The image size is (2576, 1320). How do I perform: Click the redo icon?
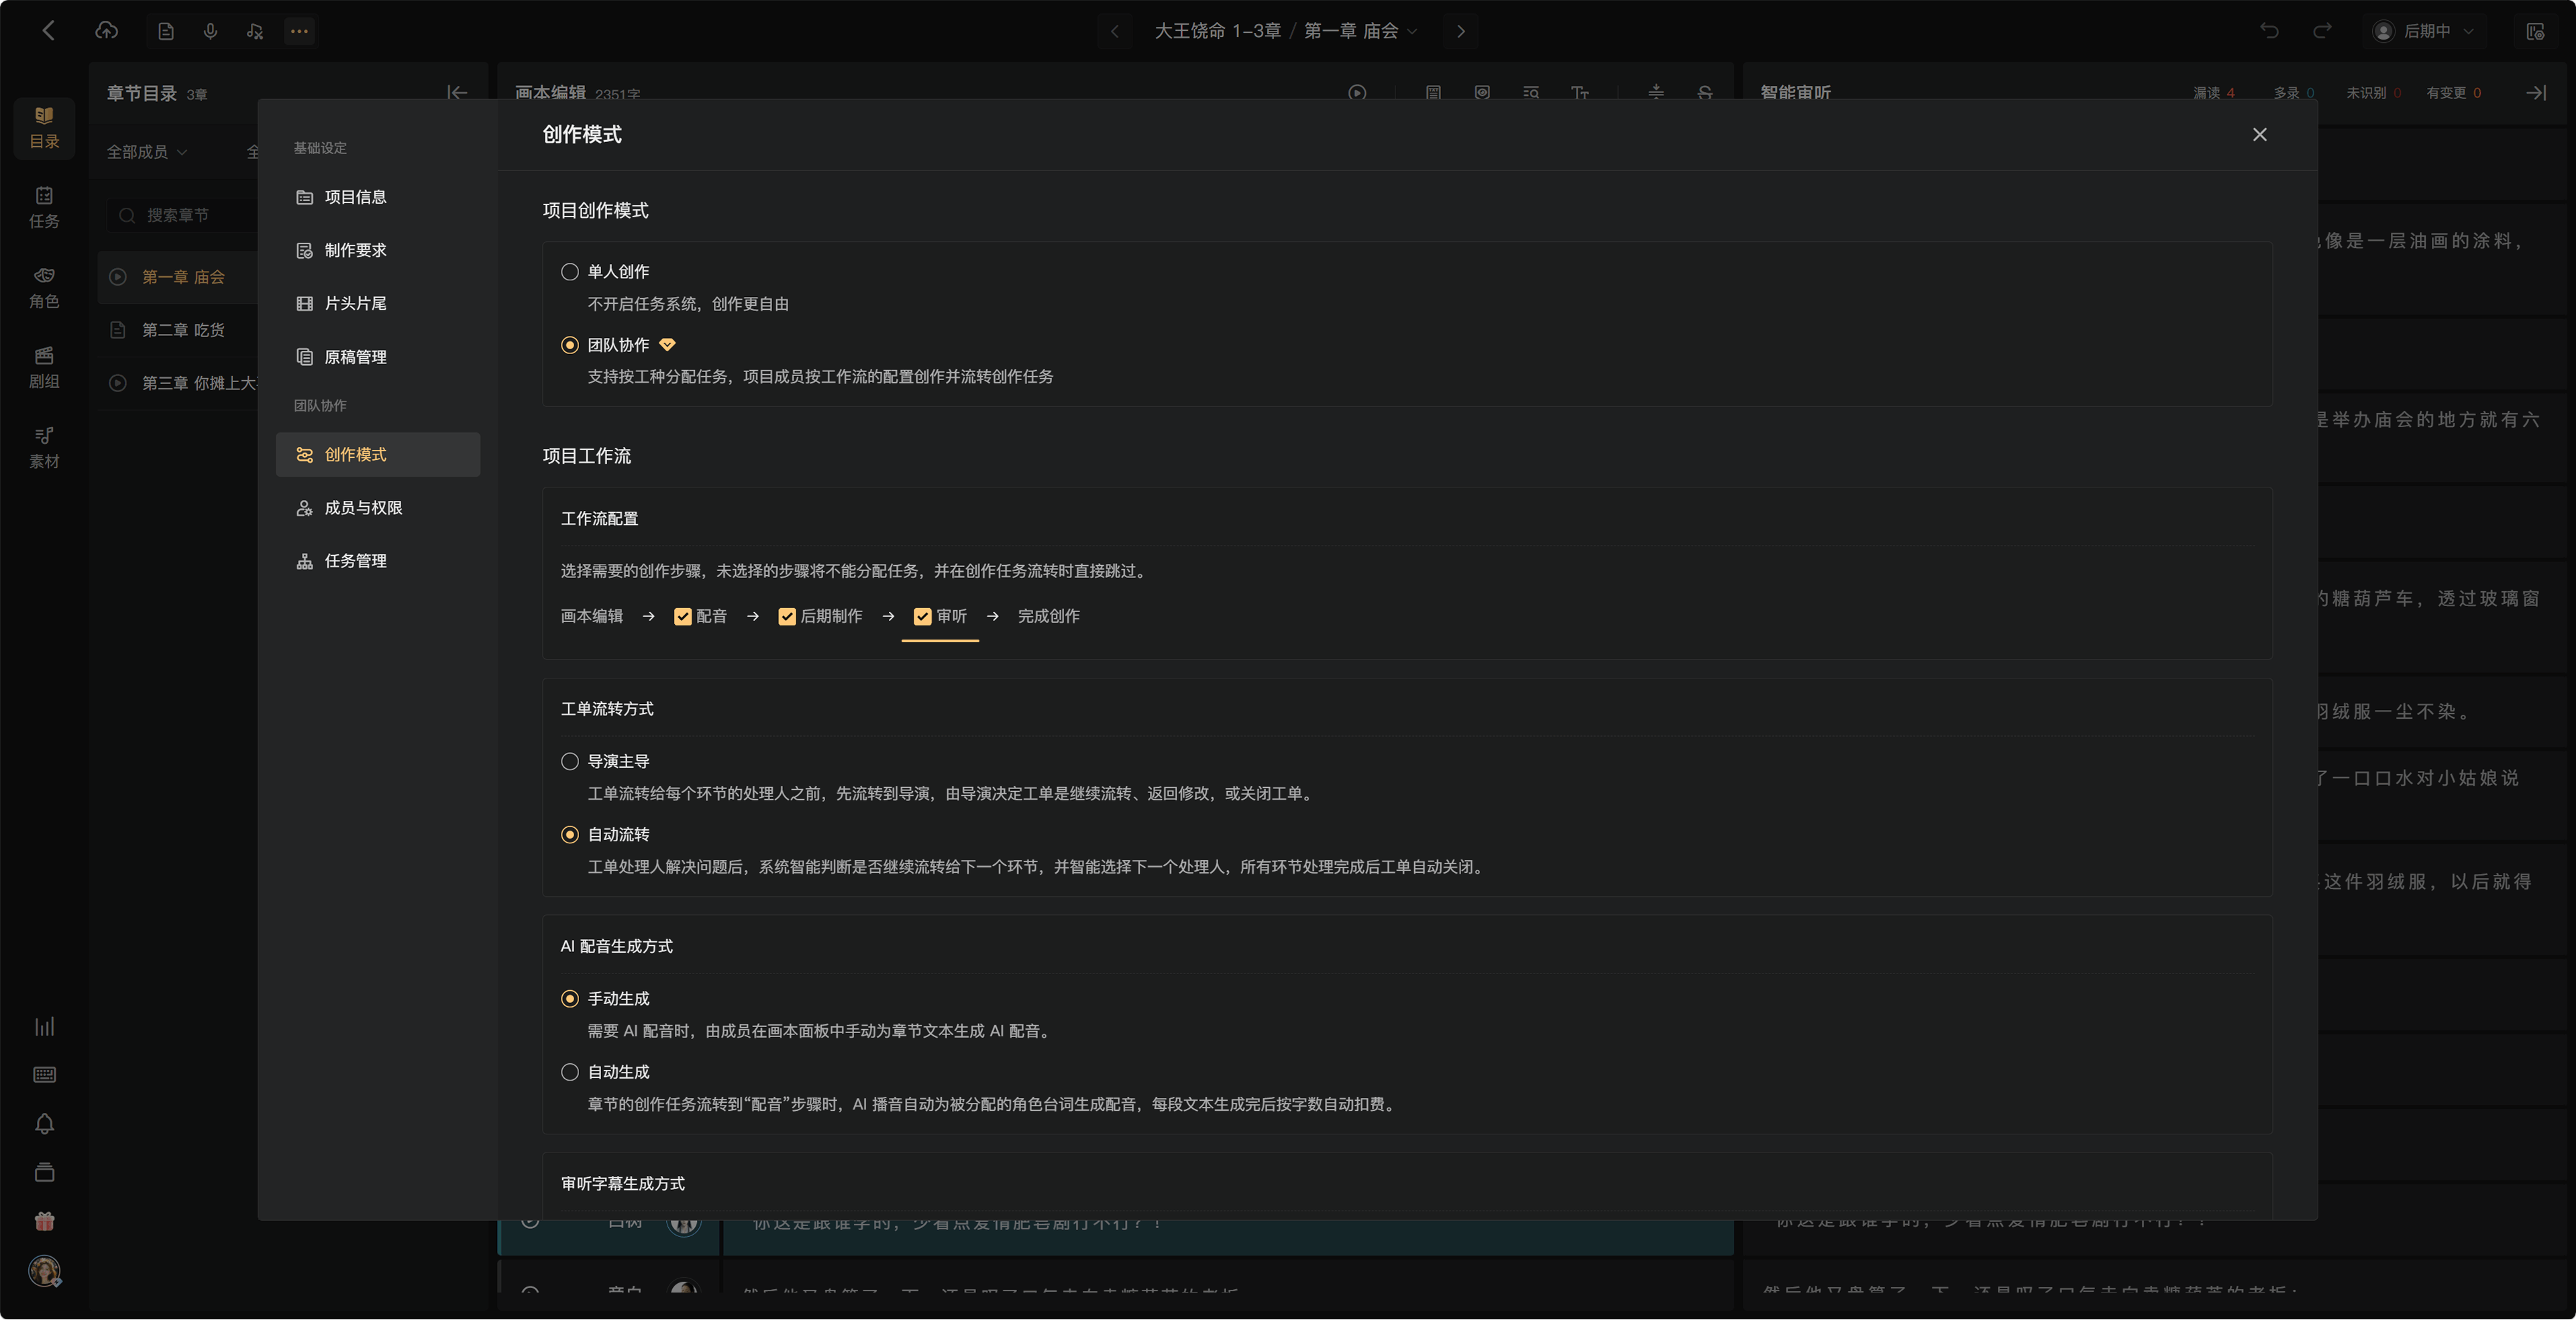pos(2322,31)
